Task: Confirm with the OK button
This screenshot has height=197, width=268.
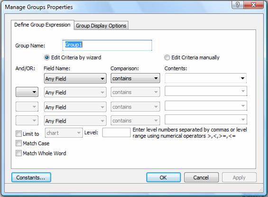Action: [163, 178]
